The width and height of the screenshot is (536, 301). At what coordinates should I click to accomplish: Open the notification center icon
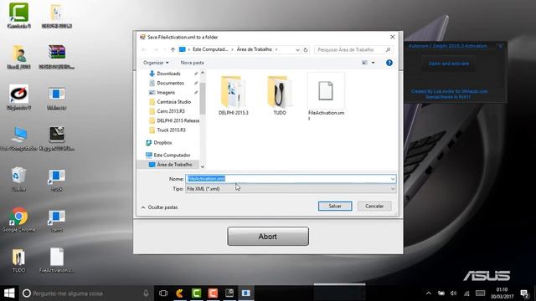tap(524, 293)
